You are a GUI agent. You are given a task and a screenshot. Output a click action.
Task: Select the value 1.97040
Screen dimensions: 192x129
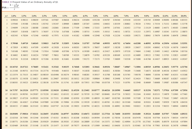(x=14, y=24)
